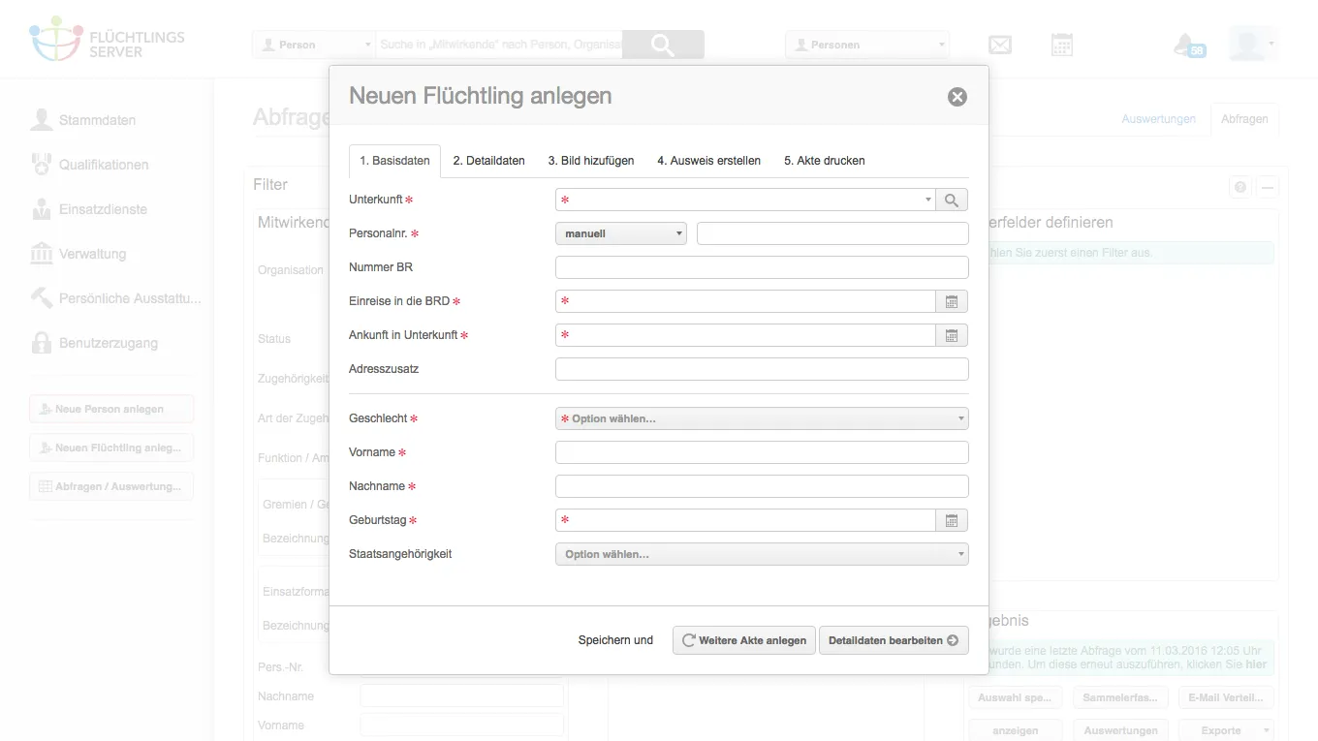Open Stammdaten in the sidebar
Image resolution: width=1318 pixels, height=741 pixels.
coord(83,120)
